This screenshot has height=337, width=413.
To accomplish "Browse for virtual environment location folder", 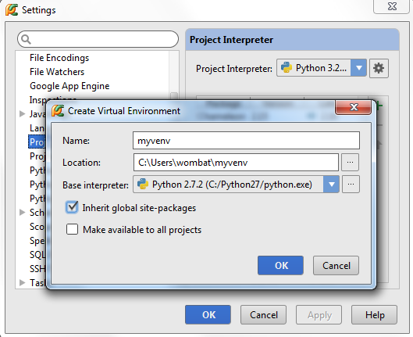I will [x=350, y=162].
